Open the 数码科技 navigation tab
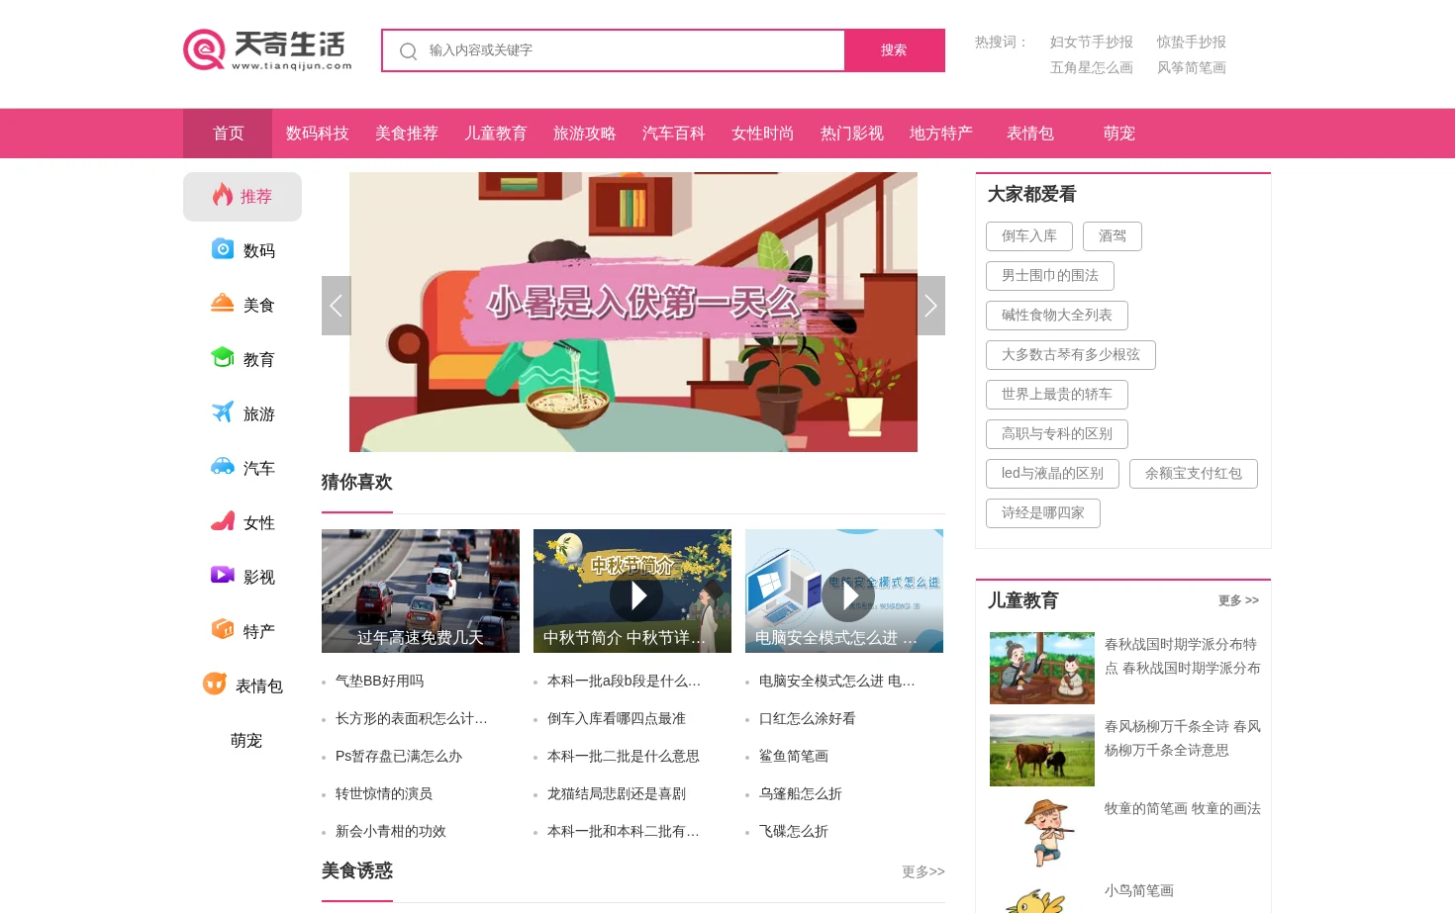 (317, 134)
